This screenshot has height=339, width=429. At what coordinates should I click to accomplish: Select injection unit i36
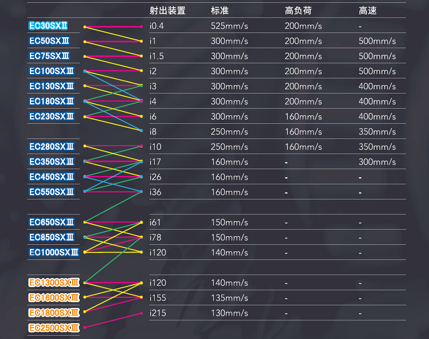(155, 192)
